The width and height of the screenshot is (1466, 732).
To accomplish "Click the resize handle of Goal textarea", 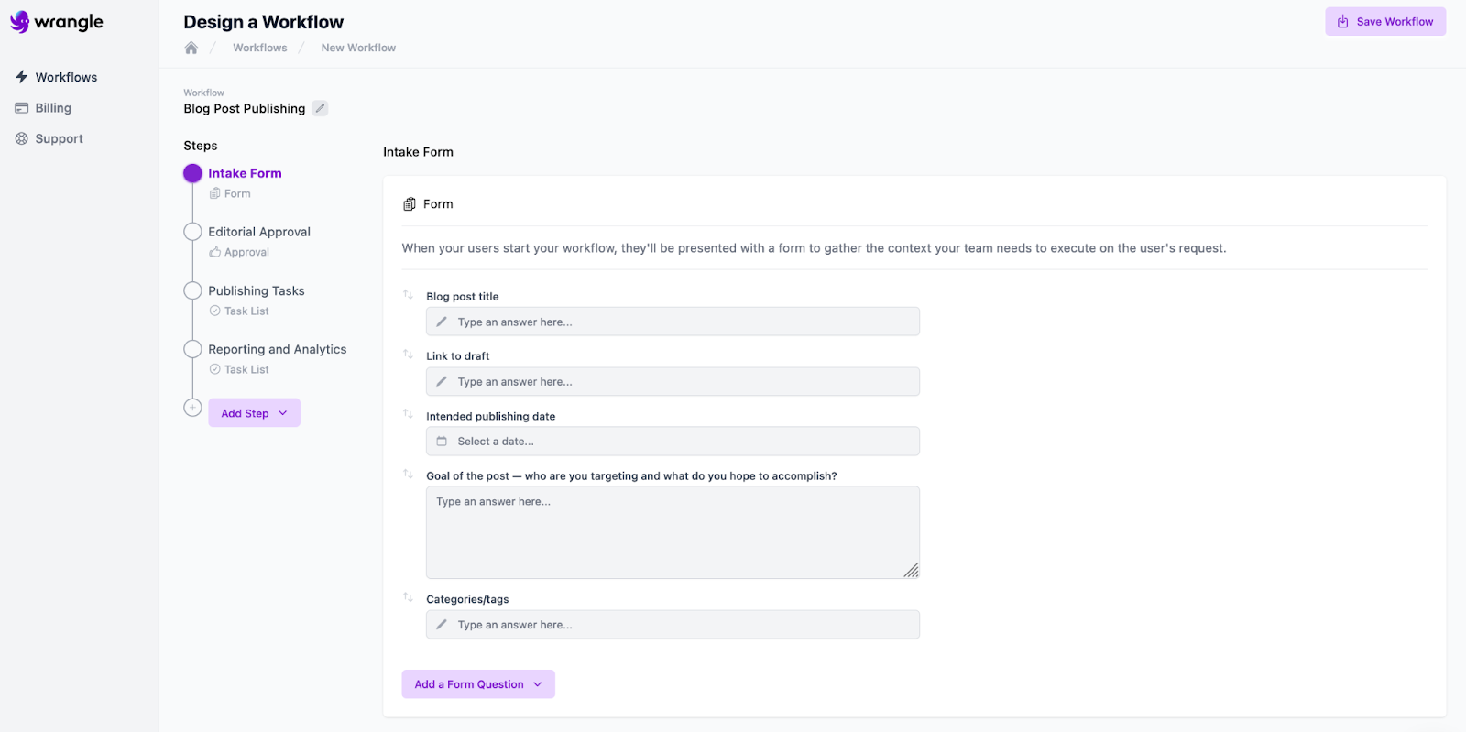I will point(911,570).
